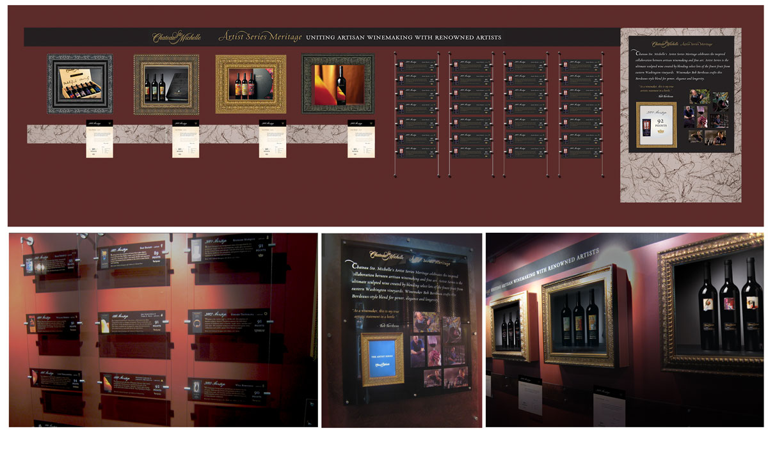This screenshot has height=449, width=768.
Task: Click the info card below the dark-framed bottle
Action: tap(361, 138)
